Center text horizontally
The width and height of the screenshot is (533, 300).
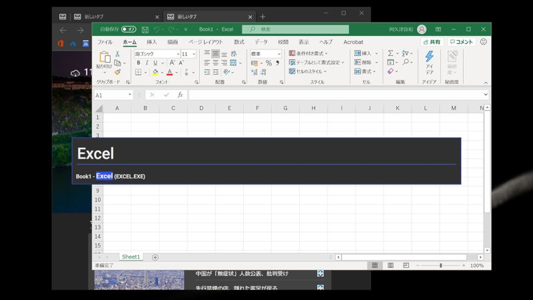[x=215, y=63]
